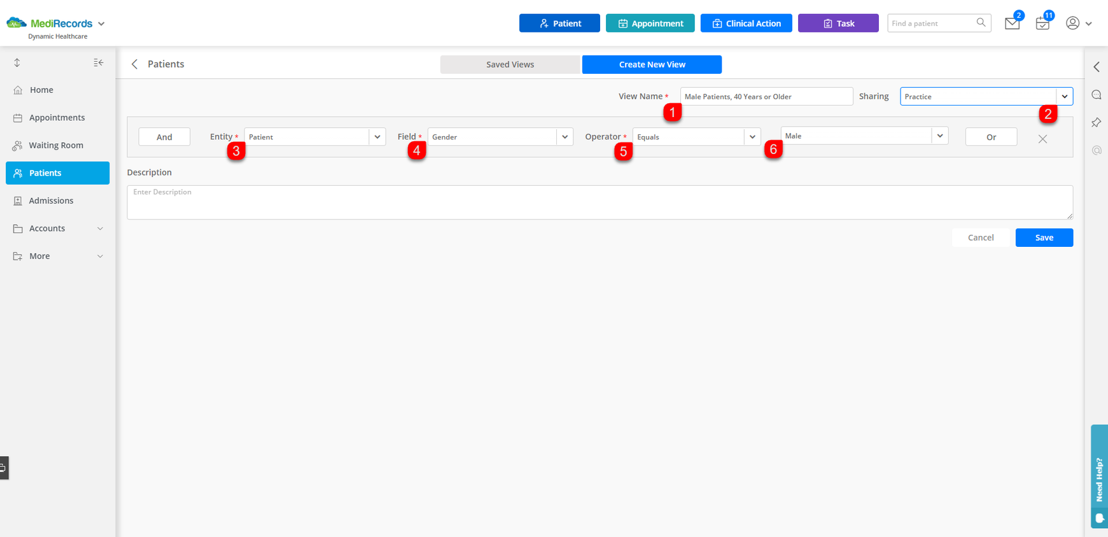The height and width of the screenshot is (537, 1108).
Task: Expand right panel with chevron icon
Action: click(x=1097, y=67)
